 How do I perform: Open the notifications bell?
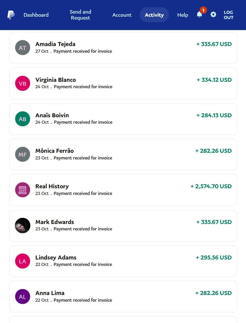pyautogui.click(x=199, y=14)
